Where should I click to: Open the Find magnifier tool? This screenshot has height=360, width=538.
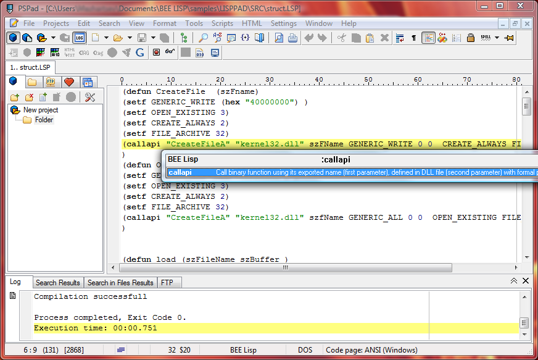coord(203,38)
